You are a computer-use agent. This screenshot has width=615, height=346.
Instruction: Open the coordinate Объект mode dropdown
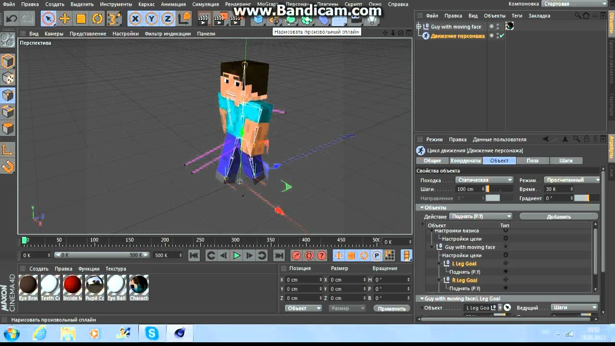tap(304, 309)
